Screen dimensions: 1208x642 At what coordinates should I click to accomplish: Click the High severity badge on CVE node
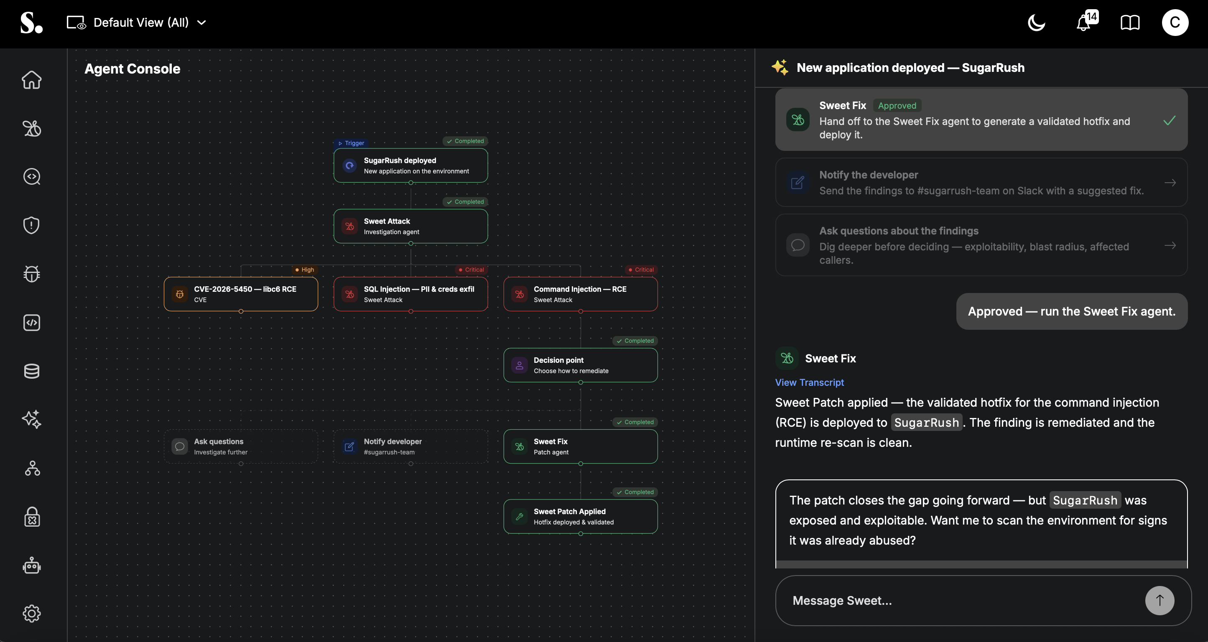click(304, 270)
